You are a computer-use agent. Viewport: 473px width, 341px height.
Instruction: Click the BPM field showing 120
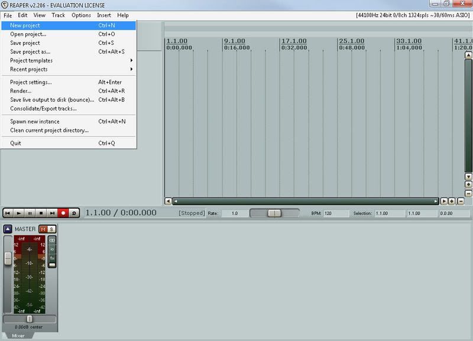(x=336, y=213)
